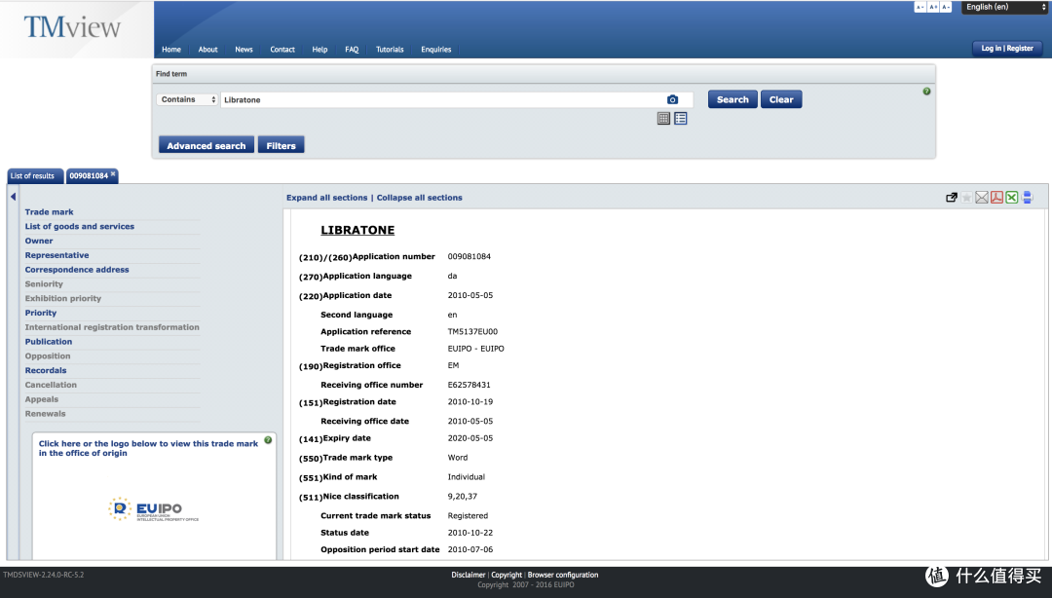Expand all sections link

(326, 198)
